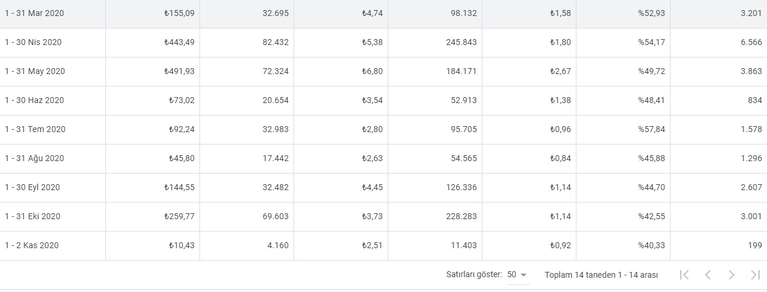Click the rows dropdown arrow
767x292 pixels.
pyautogui.click(x=524, y=275)
